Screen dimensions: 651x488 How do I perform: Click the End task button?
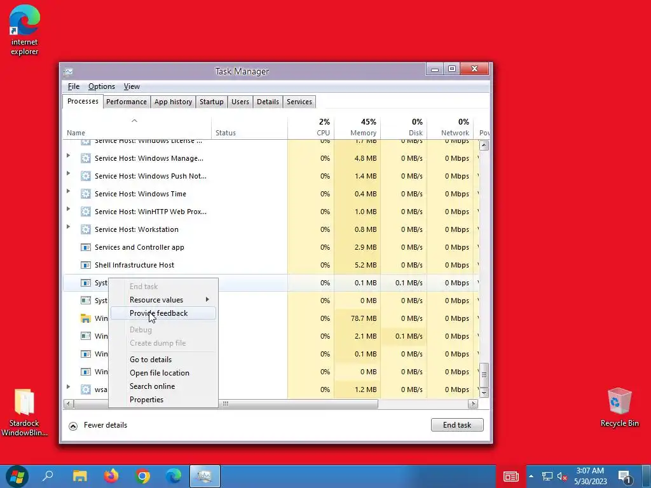point(457,425)
